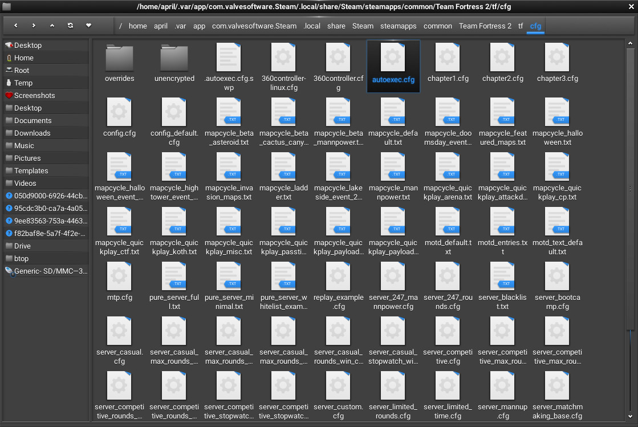
Task: Select the mapcycle_mannpower.txt file
Action: click(393, 177)
